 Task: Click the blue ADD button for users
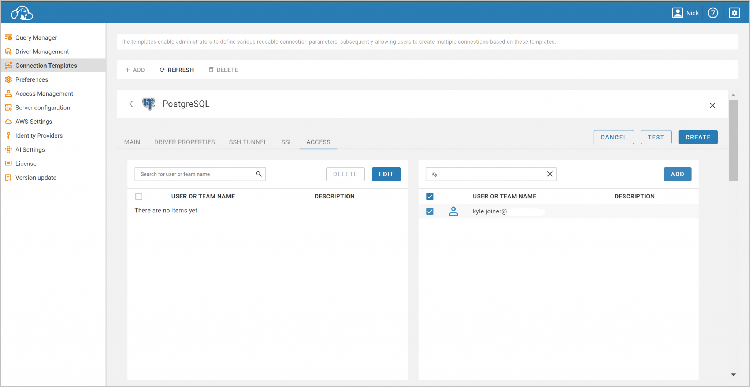click(677, 174)
